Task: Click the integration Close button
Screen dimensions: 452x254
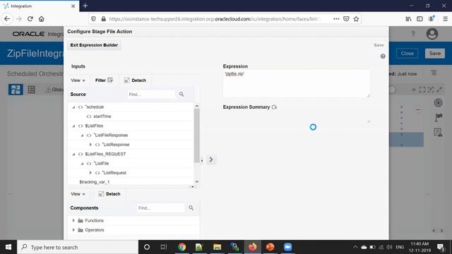Action: [x=407, y=54]
